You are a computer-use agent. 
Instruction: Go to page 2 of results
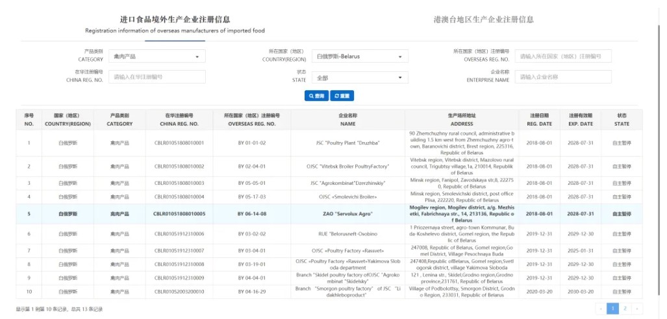[625, 309]
